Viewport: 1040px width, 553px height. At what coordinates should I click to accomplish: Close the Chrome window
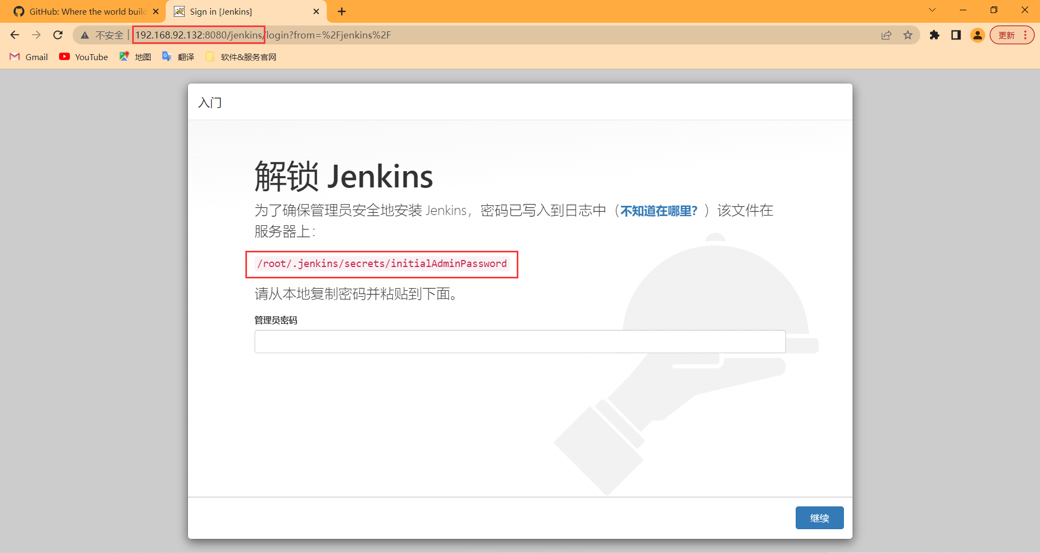(1025, 10)
